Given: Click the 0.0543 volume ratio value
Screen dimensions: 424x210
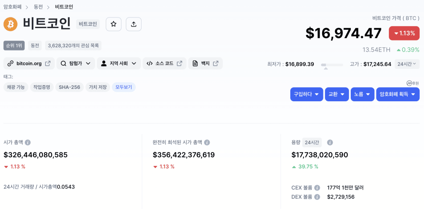Looking at the screenshot, I should click(x=66, y=186).
